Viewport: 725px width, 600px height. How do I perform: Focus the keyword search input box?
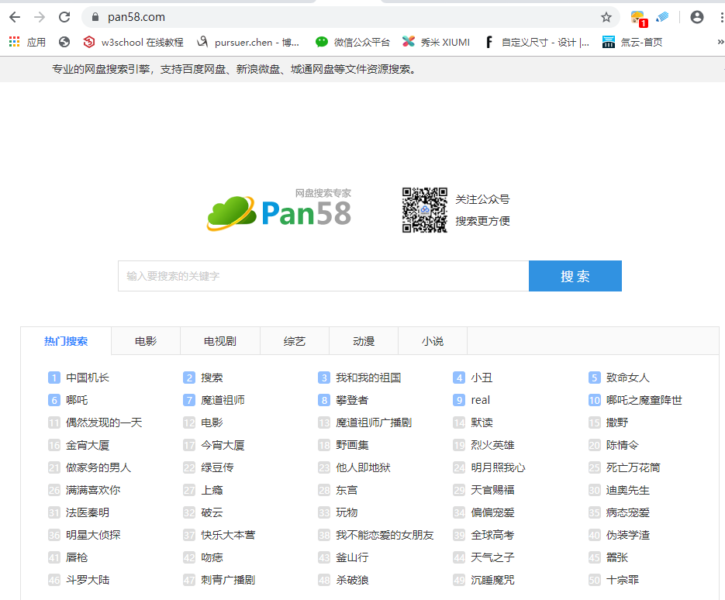pyautogui.click(x=323, y=276)
